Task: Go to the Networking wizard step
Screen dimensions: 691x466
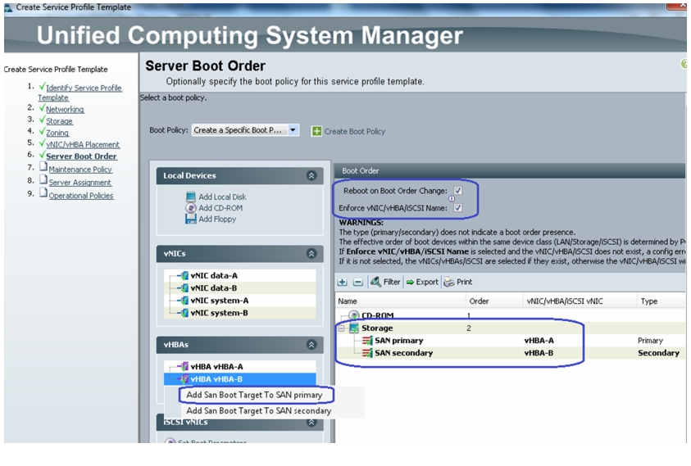Action: (65, 109)
